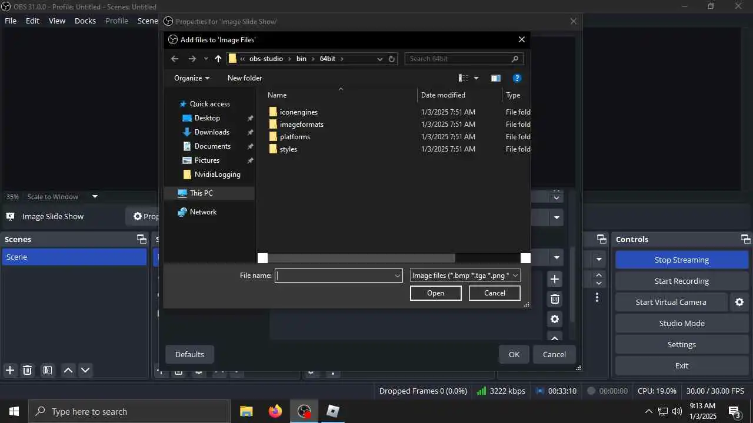Click Start Recording

[x=682, y=281]
